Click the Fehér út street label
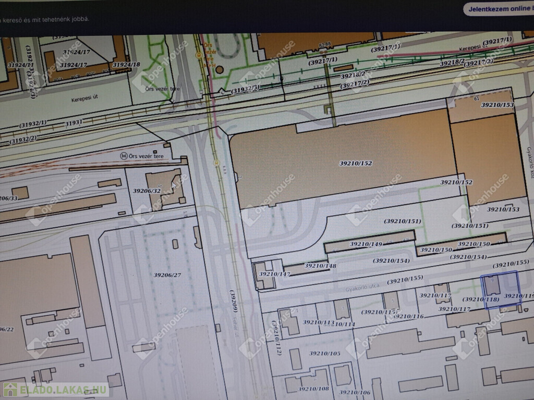 (236, 327)
